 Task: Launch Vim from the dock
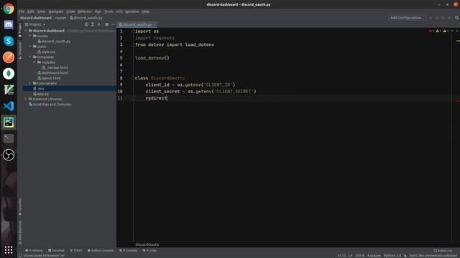[x=9, y=90]
